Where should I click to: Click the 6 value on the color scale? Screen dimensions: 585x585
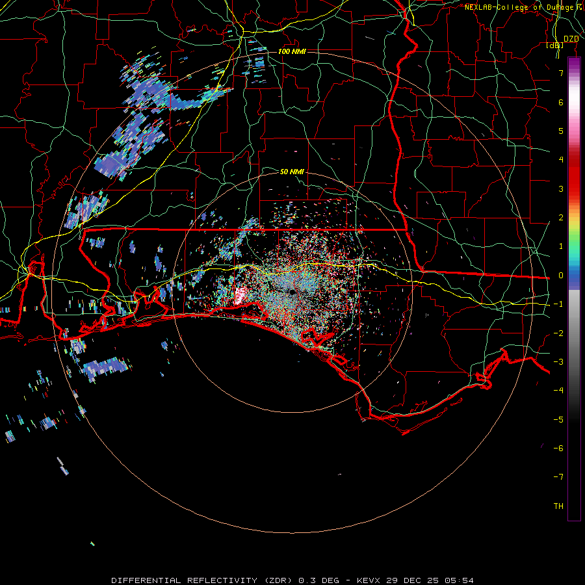click(561, 102)
